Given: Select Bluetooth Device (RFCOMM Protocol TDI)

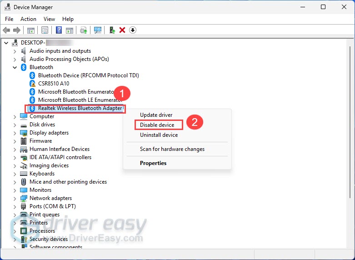Looking at the screenshot, I should click(89, 75).
